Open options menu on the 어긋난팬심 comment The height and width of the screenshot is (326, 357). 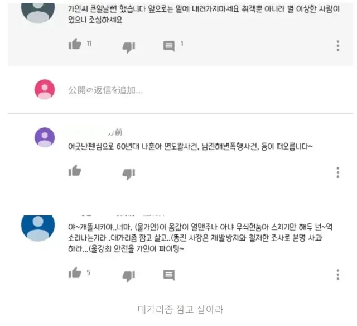click(338, 172)
